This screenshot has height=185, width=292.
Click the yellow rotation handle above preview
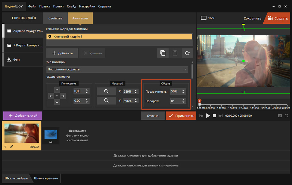click(244, 24)
